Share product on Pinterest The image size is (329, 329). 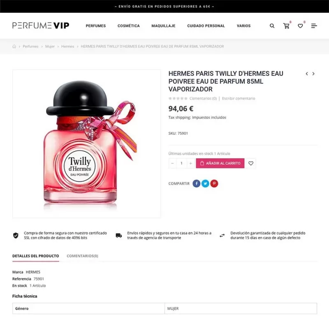pos(214,183)
